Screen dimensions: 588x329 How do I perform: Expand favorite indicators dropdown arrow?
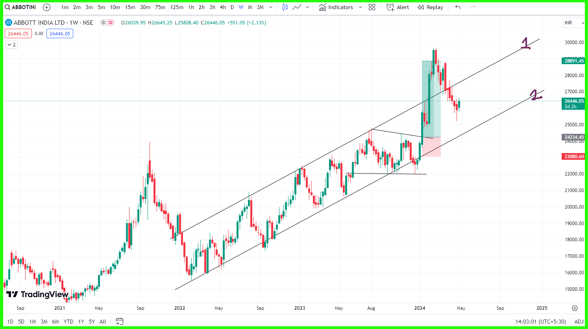pos(360,7)
